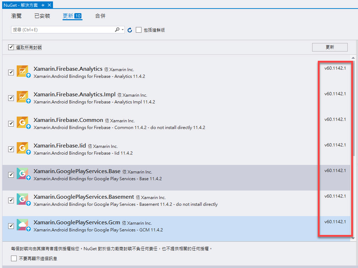Uncheck Xamarin.Firebase.Iid package checkbox
This screenshot has width=358, height=268.
click(x=11, y=149)
